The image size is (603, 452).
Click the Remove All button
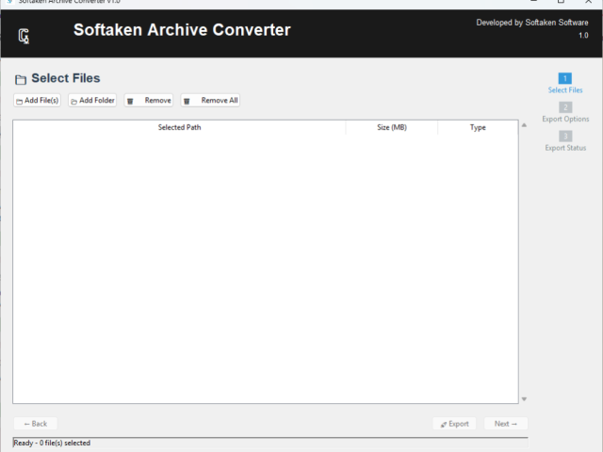point(210,101)
